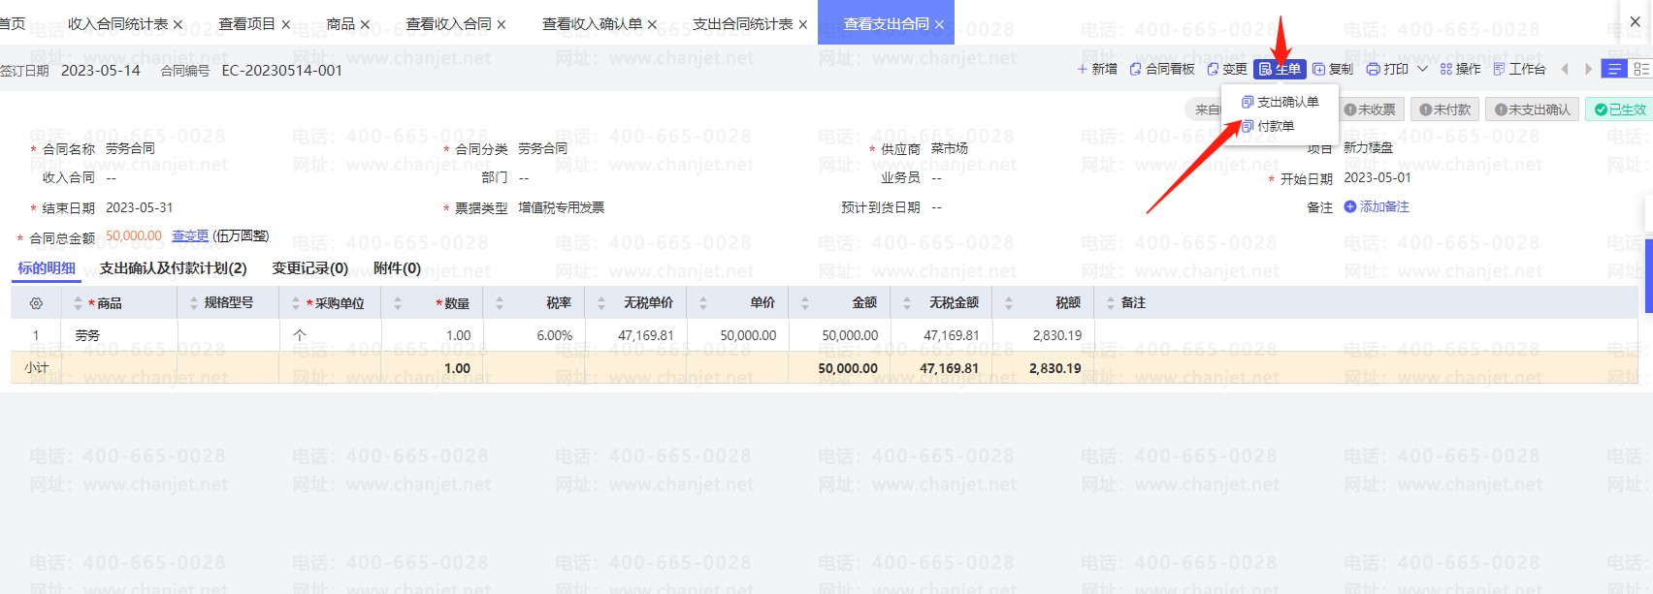Viewport: 1653px width, 594px height.
Task: Sort by 单价 column
Action: coord(703,303)
